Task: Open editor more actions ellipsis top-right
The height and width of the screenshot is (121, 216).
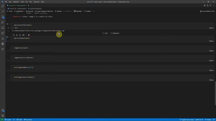Action: pyautogui.click(x=214, y=5)
